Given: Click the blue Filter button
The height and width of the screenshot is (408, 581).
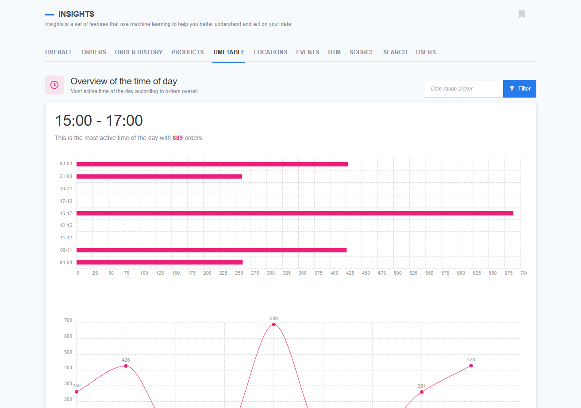Looking at the screenshot, I should point(519,89).
